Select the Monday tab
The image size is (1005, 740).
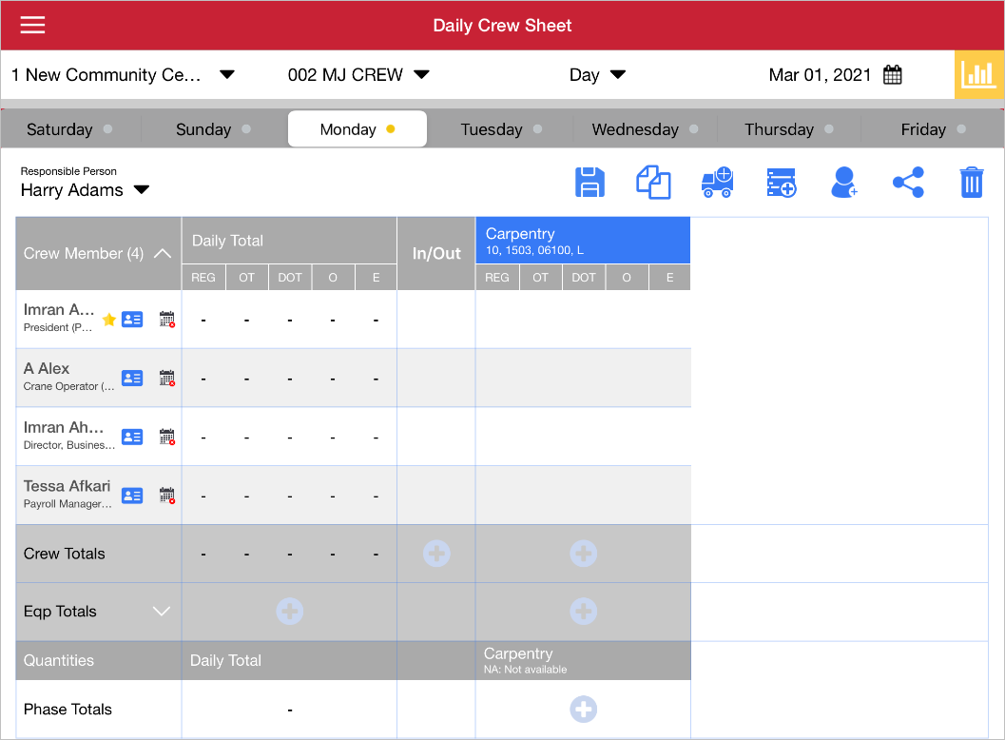(x=357, y=129)
